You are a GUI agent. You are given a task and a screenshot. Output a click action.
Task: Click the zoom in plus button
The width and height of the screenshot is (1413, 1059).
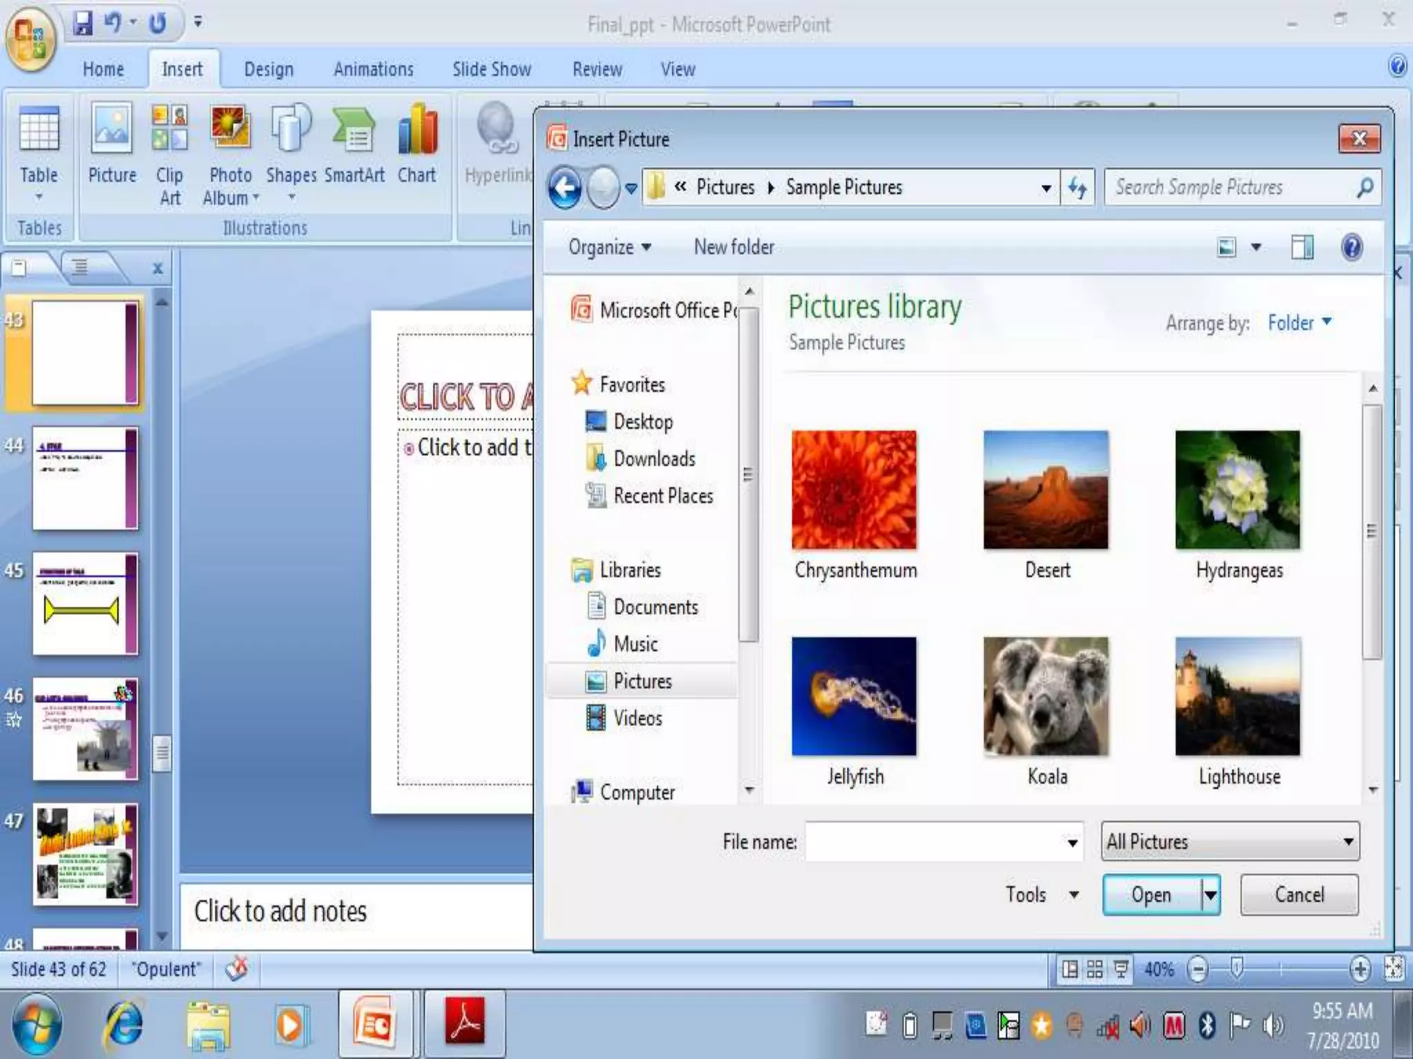coord(1360,970)
